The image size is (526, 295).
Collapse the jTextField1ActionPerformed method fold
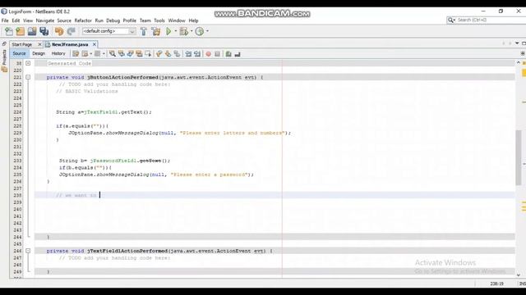[28, 251]
